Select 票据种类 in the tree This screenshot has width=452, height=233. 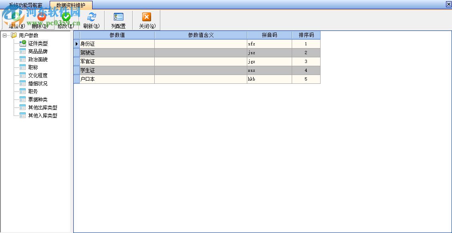click(x=38, y=99)
